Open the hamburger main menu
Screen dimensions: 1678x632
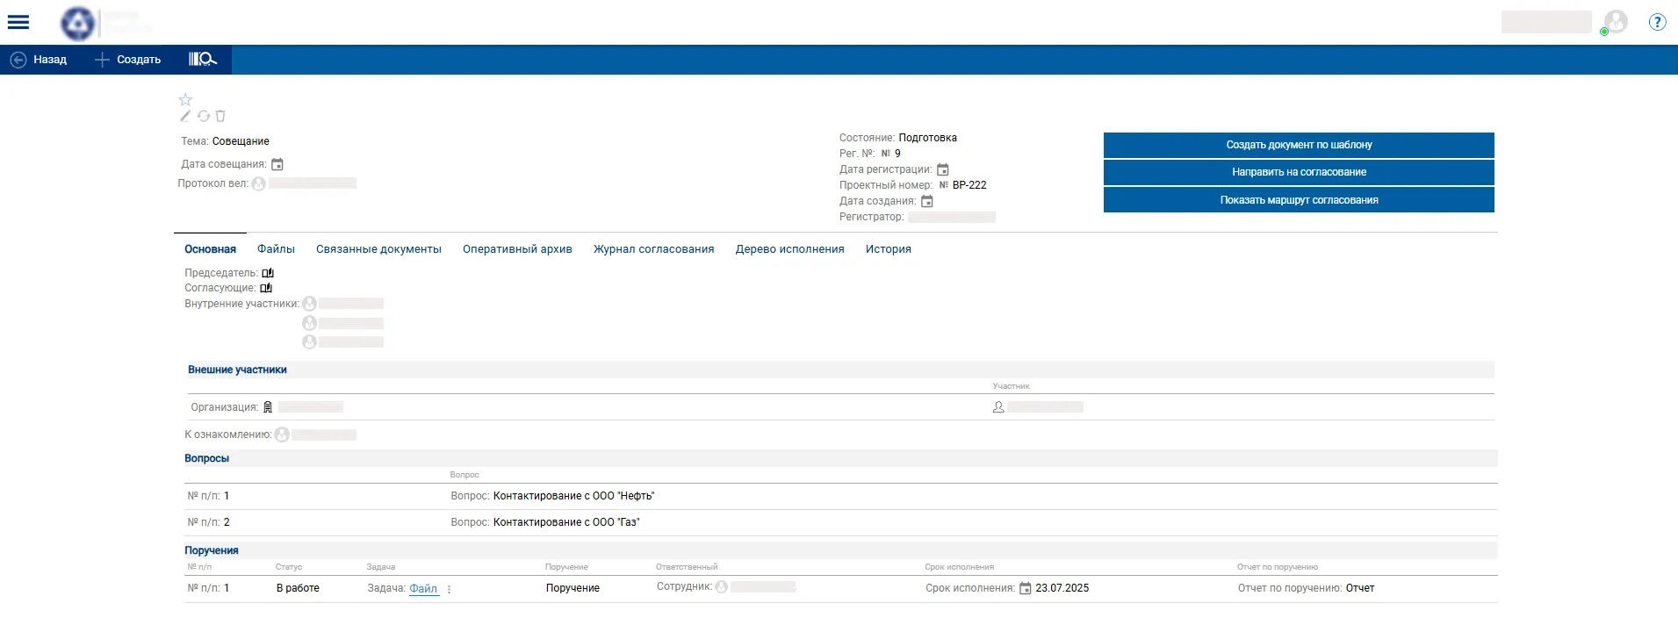(18, 22)
